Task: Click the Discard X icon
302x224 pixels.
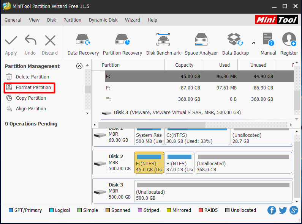Action: (x=50, y=40)
